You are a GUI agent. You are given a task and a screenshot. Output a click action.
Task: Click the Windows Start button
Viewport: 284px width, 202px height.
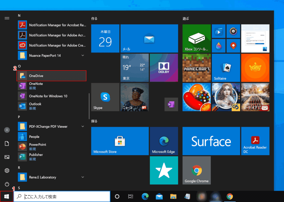(7, 196)
